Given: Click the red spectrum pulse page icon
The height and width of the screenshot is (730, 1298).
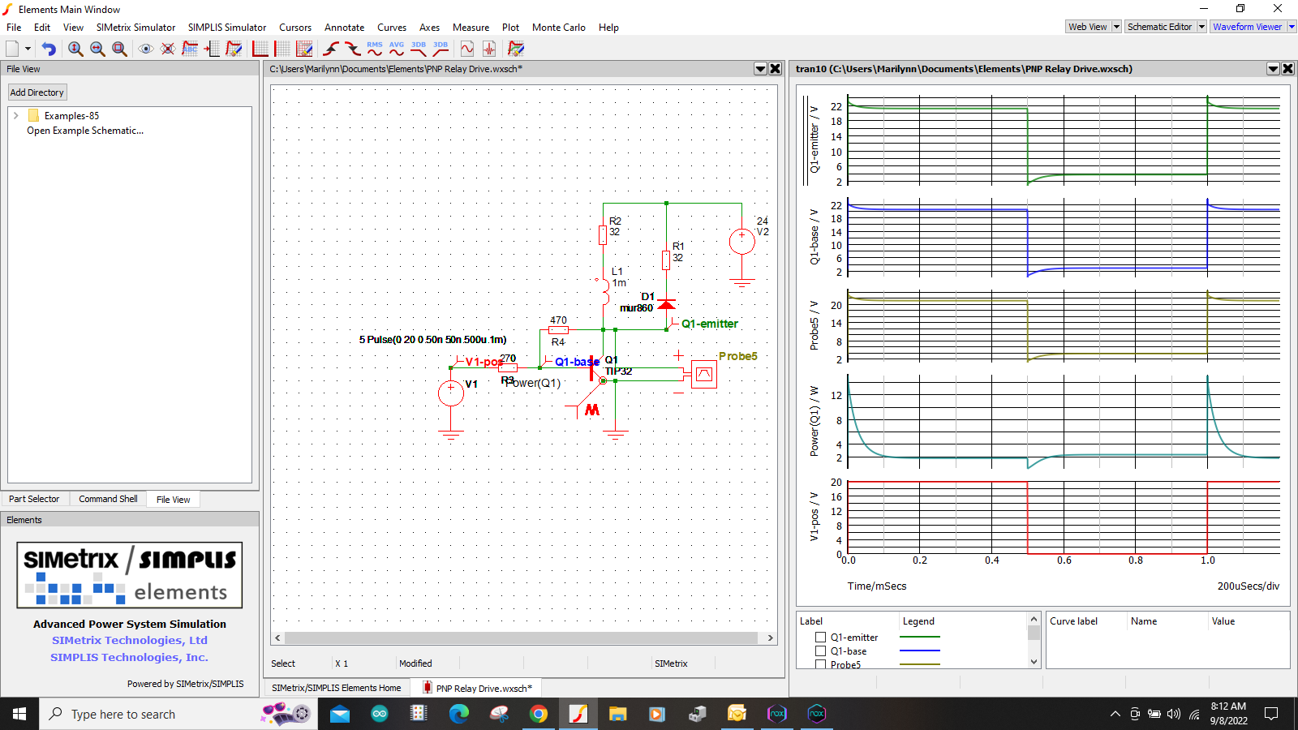Looking at the screenshot, I should pos(489,49).
